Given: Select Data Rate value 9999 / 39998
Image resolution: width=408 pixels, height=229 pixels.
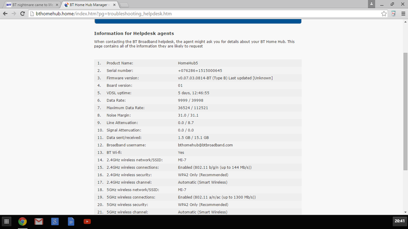Looking at the screenshot, I should pos(190,101).
